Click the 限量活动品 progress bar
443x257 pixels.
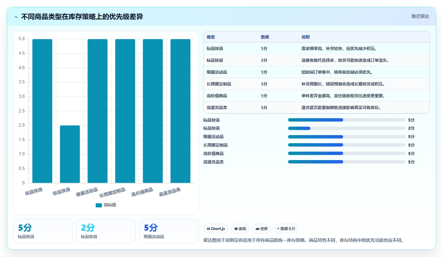[347, 137]
